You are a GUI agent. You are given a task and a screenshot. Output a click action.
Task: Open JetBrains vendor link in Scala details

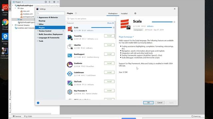(150, 26)
